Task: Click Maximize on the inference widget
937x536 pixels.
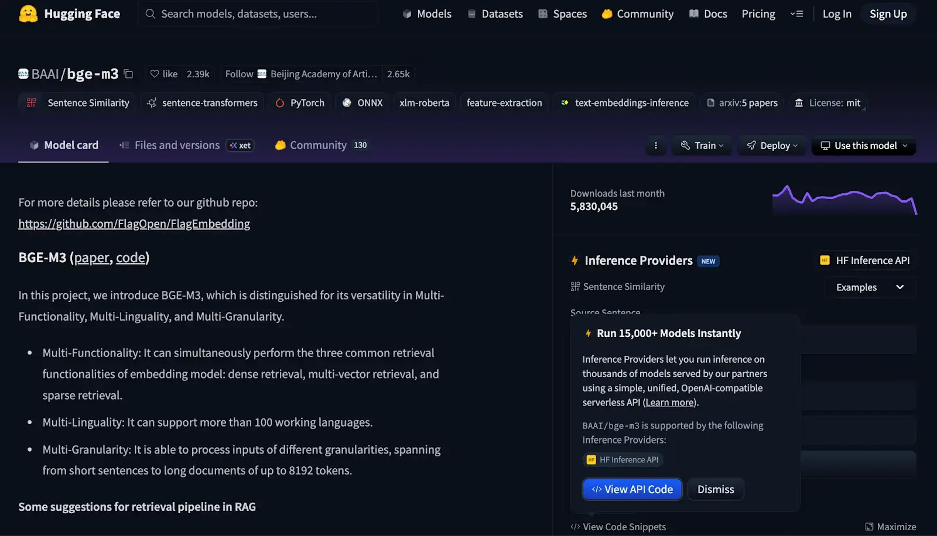Action: click(890, 527)
